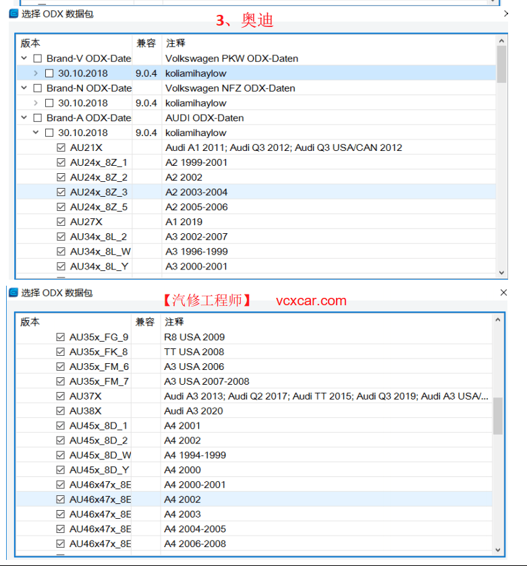
Task: Click the scrollbar thumb in the AU35x list
Action: click(x=498, y=416)
